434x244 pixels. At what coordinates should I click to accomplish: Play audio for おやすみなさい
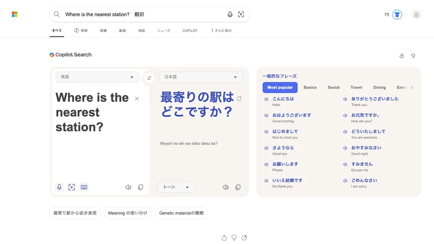pyautogui.click(x=345, y=148)
